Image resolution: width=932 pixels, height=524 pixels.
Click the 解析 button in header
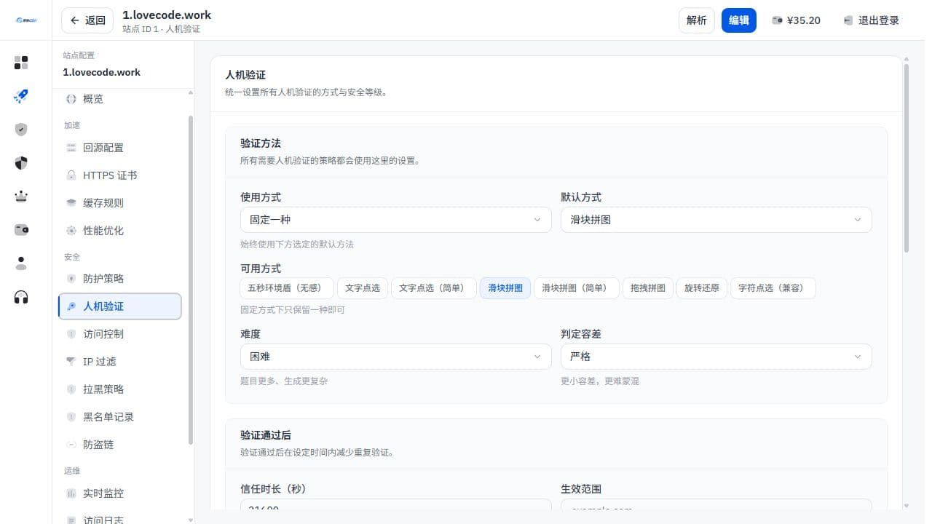697,20
